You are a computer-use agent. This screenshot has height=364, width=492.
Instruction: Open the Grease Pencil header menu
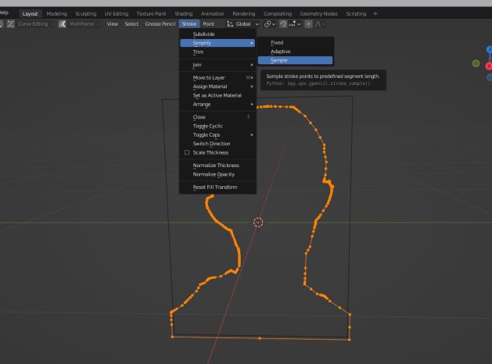[160, 23]
